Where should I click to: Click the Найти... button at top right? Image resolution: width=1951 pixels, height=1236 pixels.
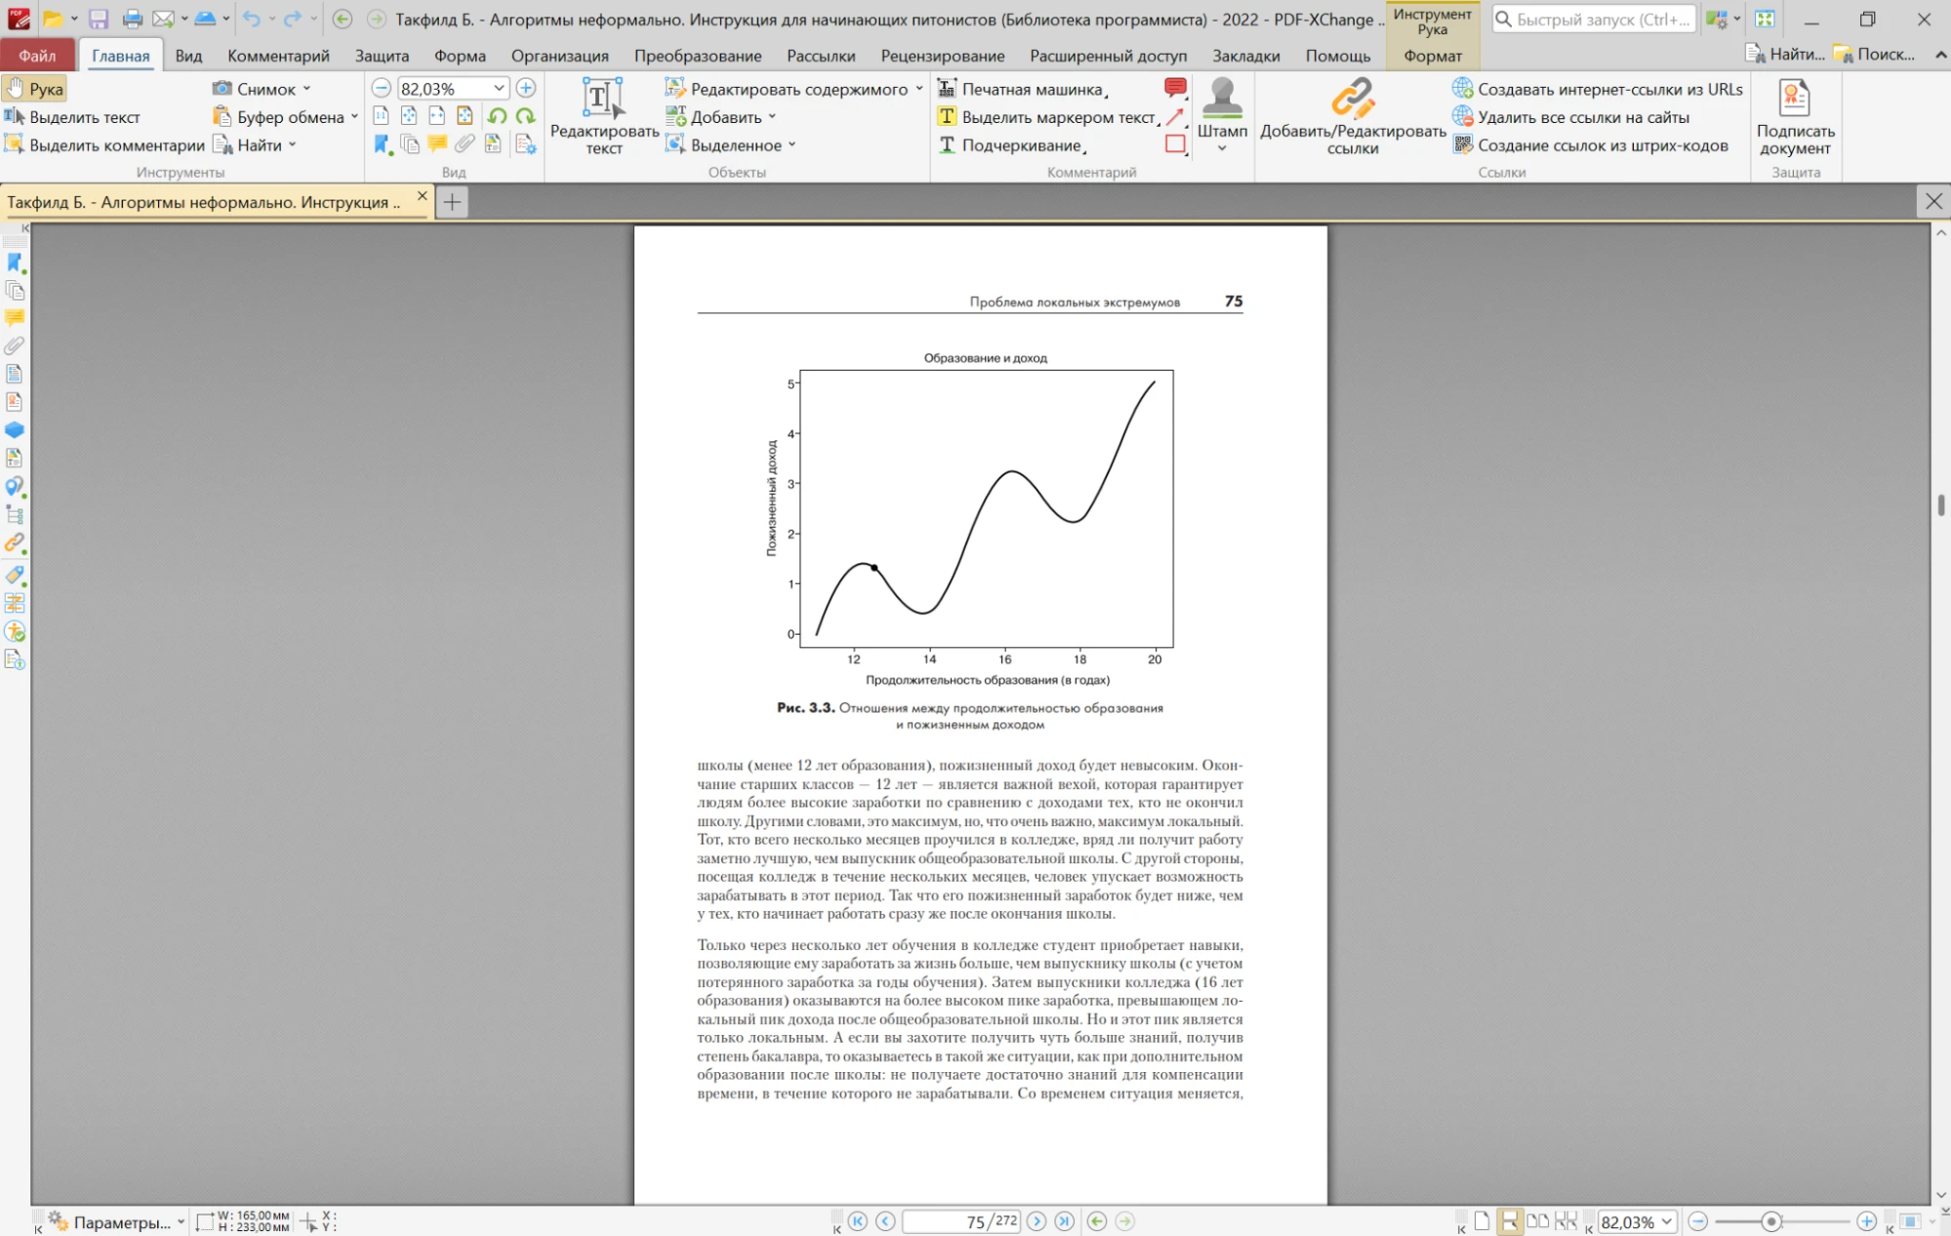click(1785, 55)
